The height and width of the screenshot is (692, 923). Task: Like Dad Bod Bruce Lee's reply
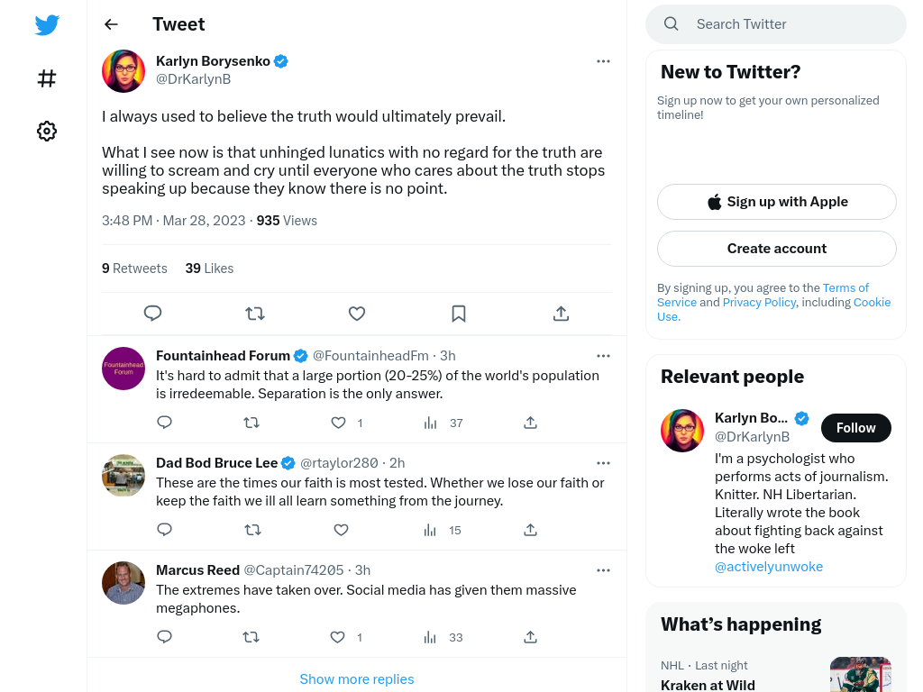coord(341,530)
